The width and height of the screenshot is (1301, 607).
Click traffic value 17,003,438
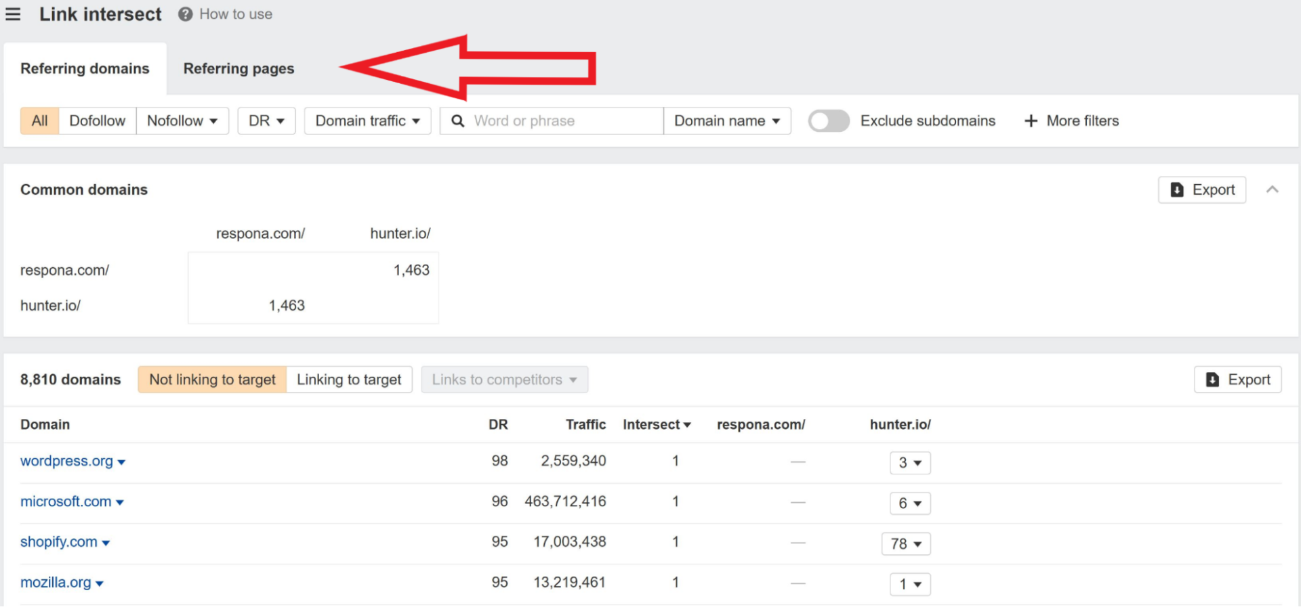tap(570, 542)
